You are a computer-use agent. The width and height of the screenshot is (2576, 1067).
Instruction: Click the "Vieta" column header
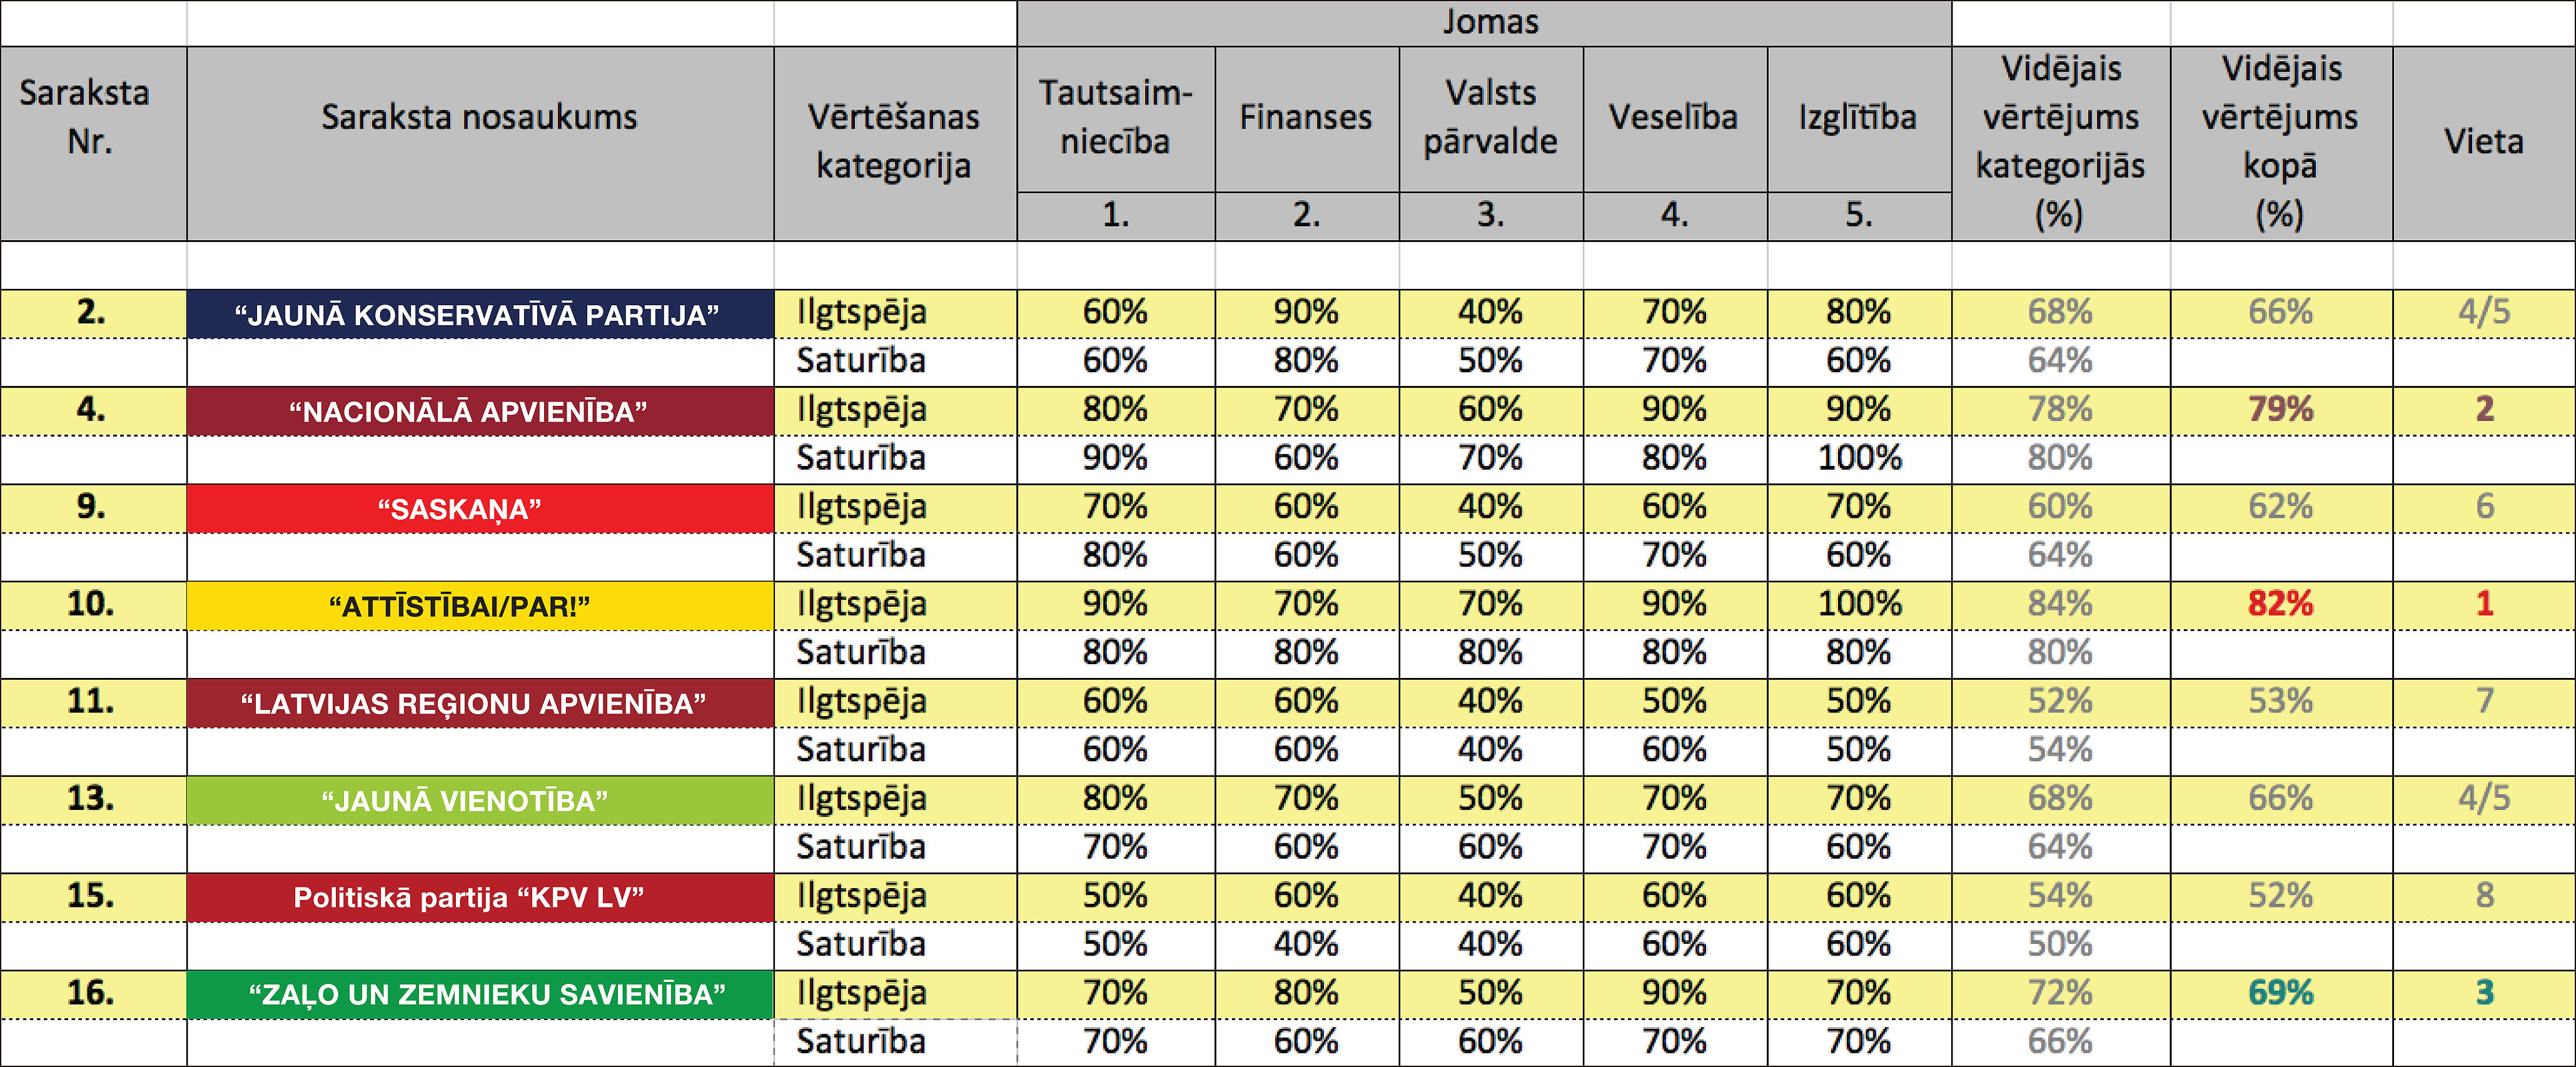2484,143
